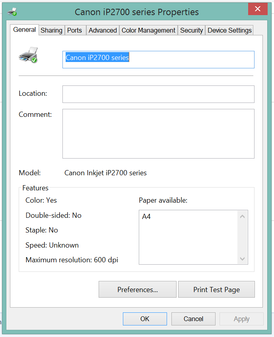This screenshot has height=337, width=274.
Task: Go to the Ports tab
Action: [74, 30]
